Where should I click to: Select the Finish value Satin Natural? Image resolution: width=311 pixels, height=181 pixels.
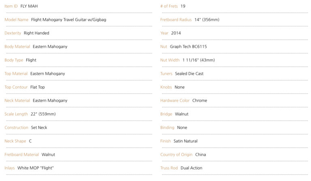[185, 141]
